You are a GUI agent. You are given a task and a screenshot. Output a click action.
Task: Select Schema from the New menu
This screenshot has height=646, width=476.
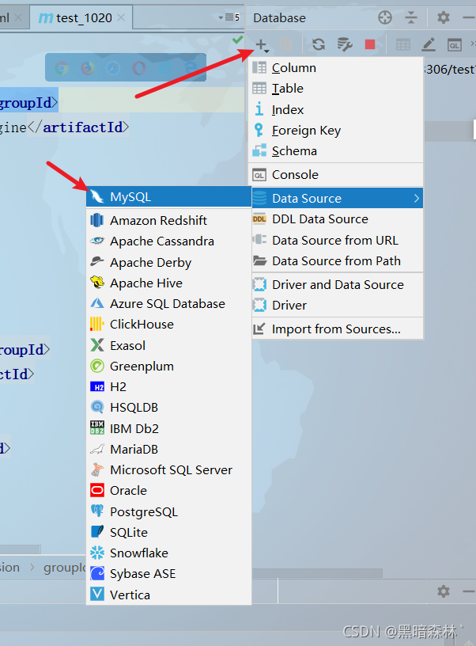pyautogui.click(x=337, y=151)
